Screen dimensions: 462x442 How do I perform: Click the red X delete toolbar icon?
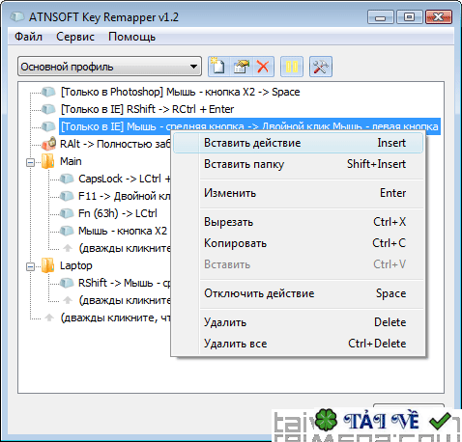point(263,67)
